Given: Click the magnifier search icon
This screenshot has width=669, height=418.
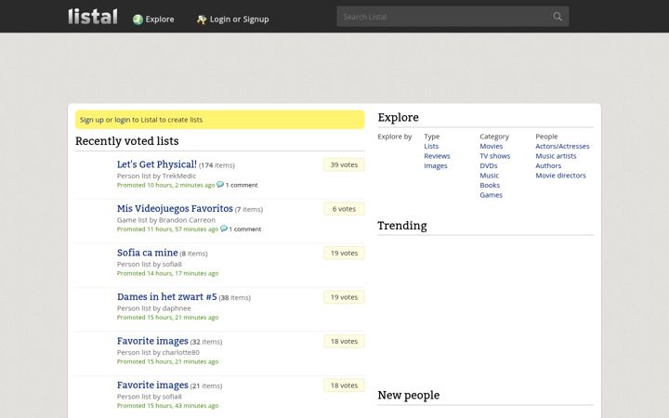Looking at the screenshot, I should click(557, 17).
